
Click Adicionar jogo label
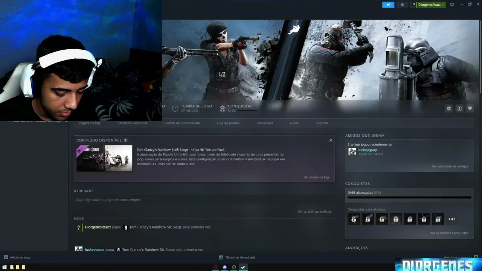20,257
